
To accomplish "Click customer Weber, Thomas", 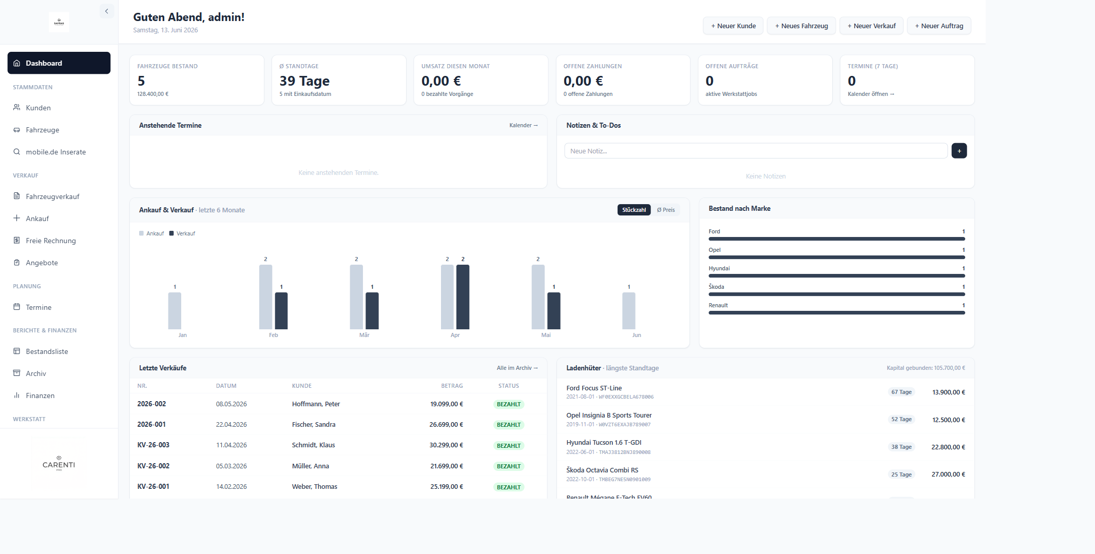I will click(315, 487).
